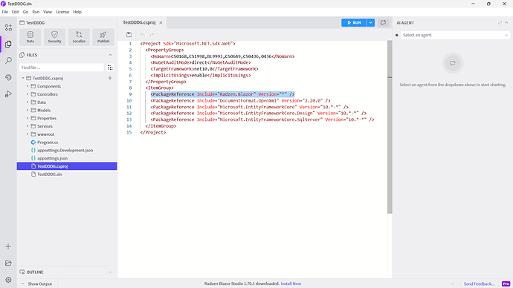Click the plus icon in left sidebar
The height and width of the screenshot is (288, 513).
click(x=8, y=246)
